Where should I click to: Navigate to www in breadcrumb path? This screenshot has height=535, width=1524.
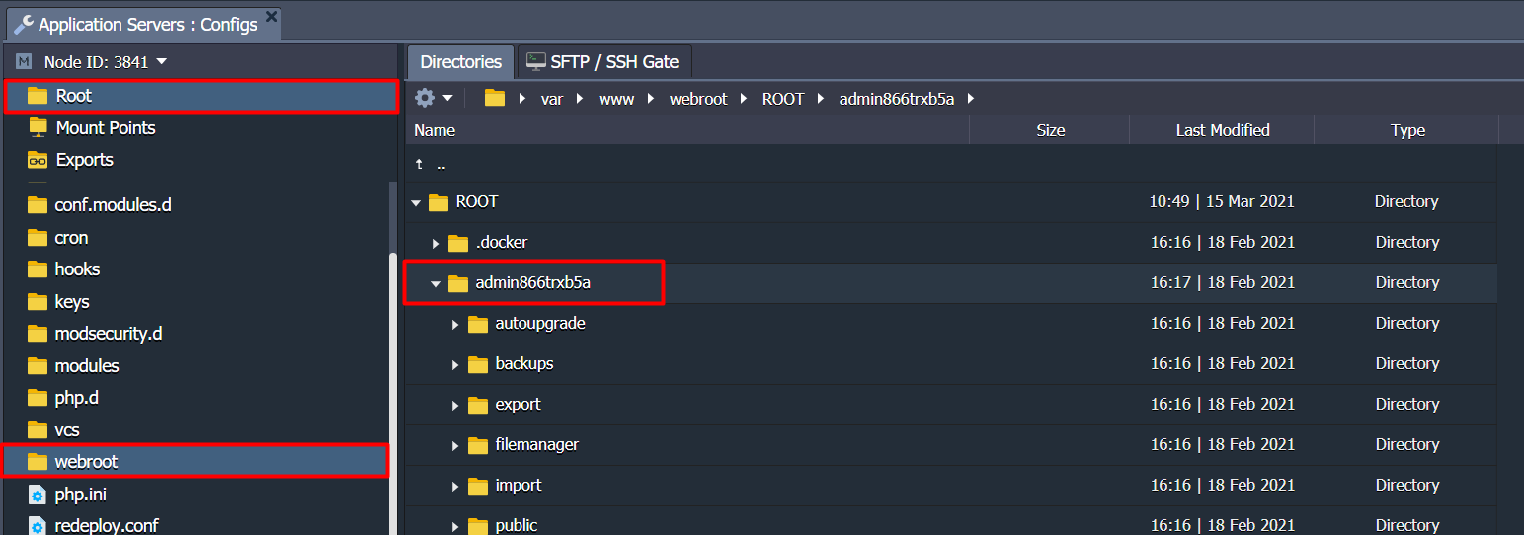click(616, 99)
